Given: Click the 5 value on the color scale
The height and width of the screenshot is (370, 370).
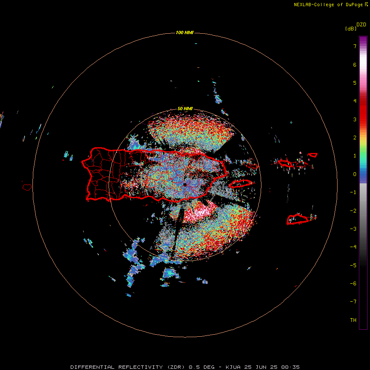Looking at the screenshot, I should pos(355,83).
